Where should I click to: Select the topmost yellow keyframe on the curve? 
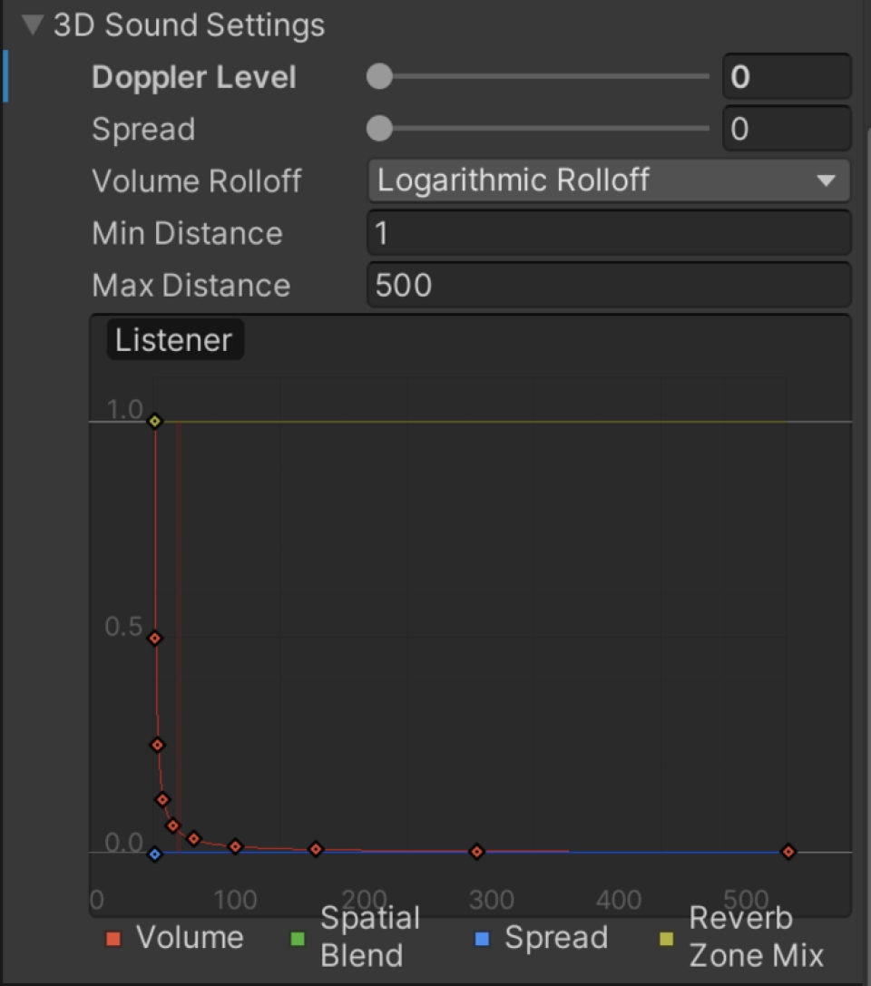154,420
